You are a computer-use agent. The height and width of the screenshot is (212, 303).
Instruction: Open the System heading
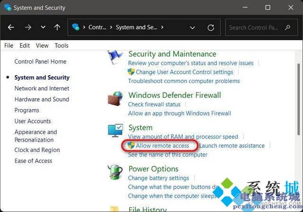(141, 128)
